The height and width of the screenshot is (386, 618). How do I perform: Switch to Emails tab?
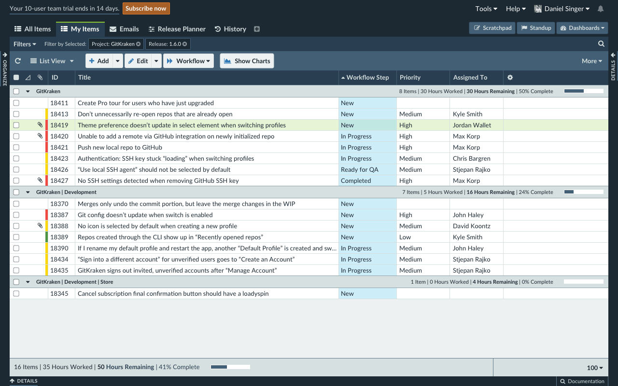click(x=124, y=29)
